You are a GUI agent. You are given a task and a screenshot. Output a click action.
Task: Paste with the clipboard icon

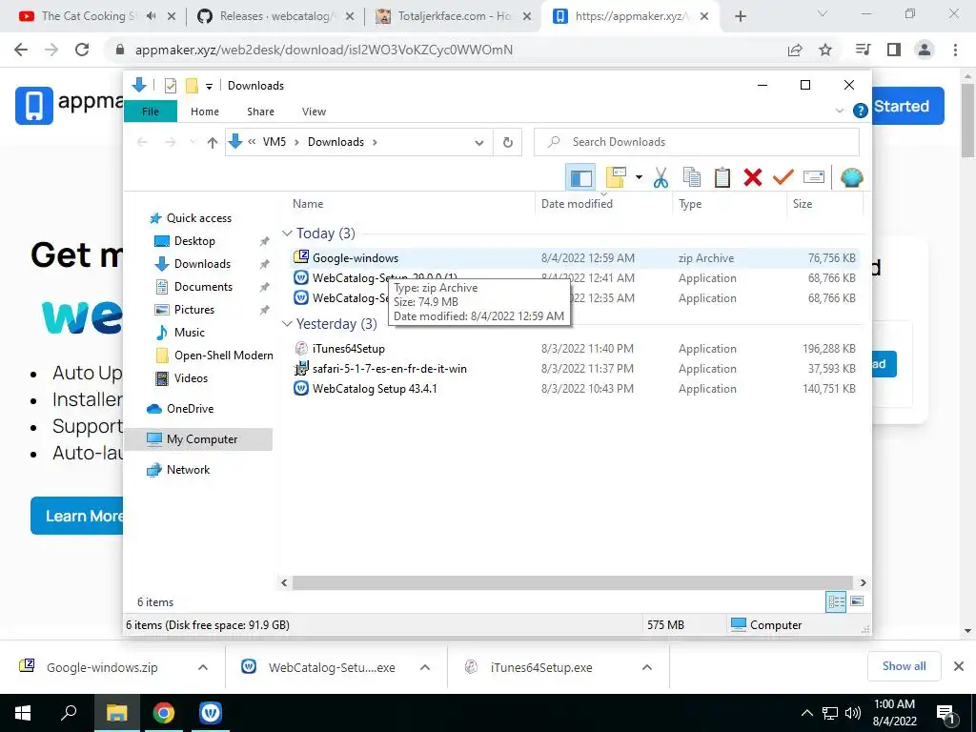click(x=722, y=178)
